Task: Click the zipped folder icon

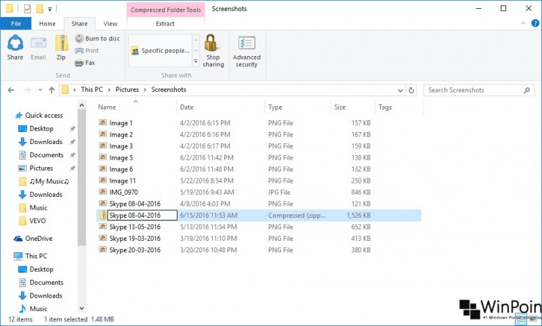Action: (103, 215)
